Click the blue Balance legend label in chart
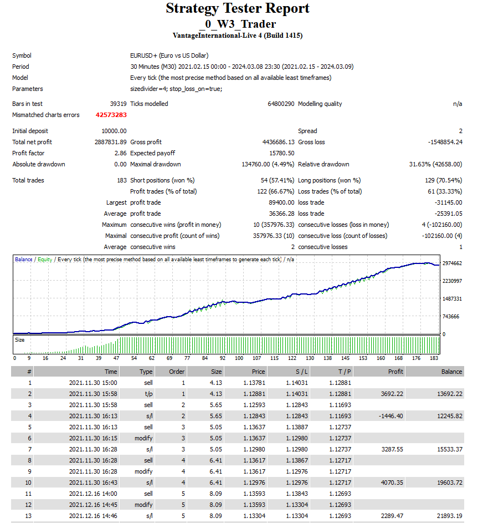This screenshot has width=483, height=523. click(24, 260)
